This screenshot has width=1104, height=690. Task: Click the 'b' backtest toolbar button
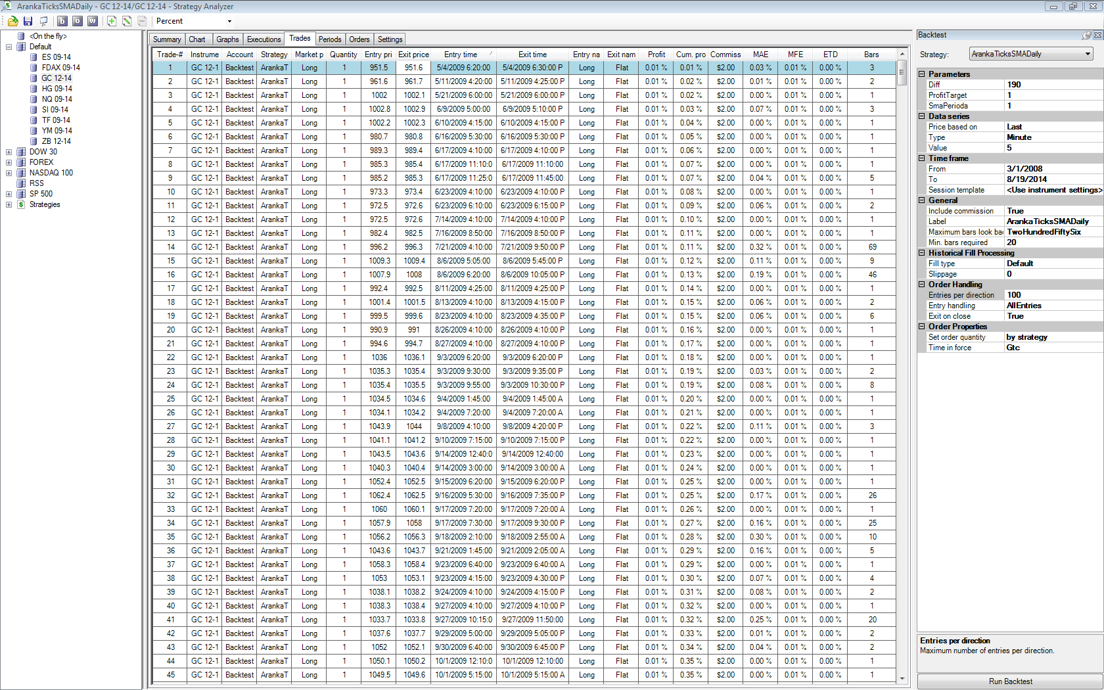click(62, 21)
